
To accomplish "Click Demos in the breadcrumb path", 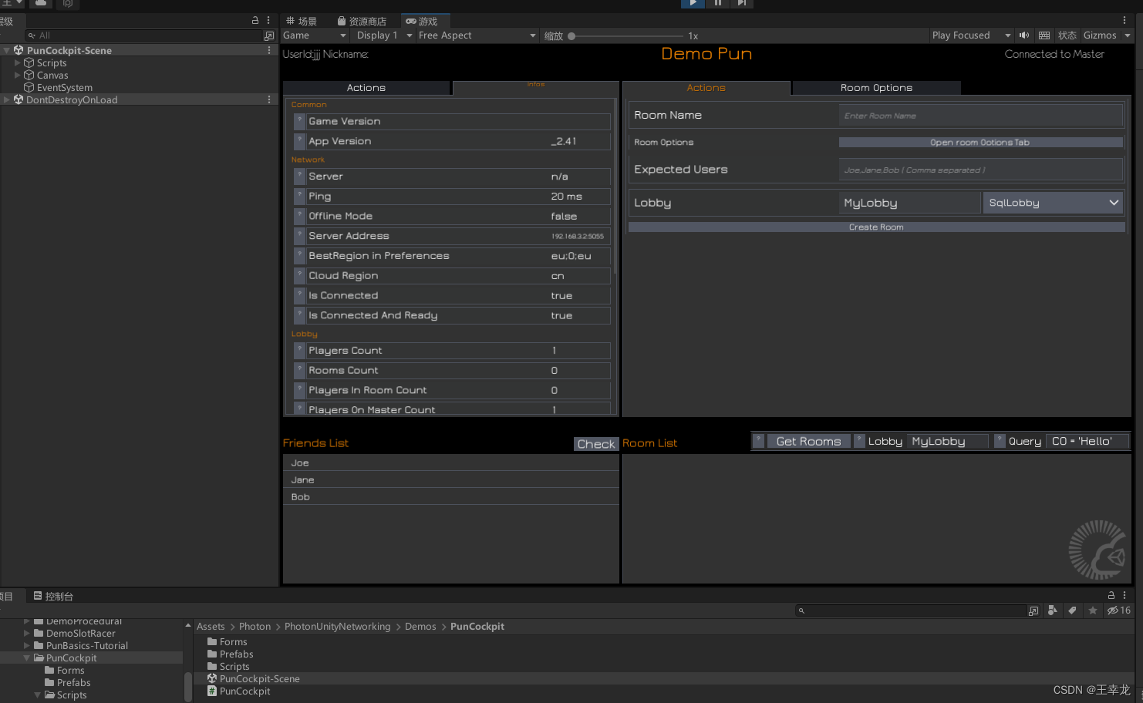I will pyautogui.click(x=420, y=627).
